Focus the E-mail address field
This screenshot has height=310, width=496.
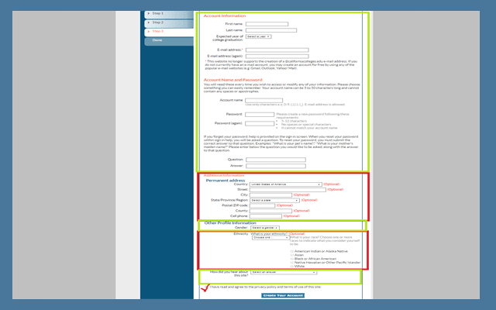point(277,50)
